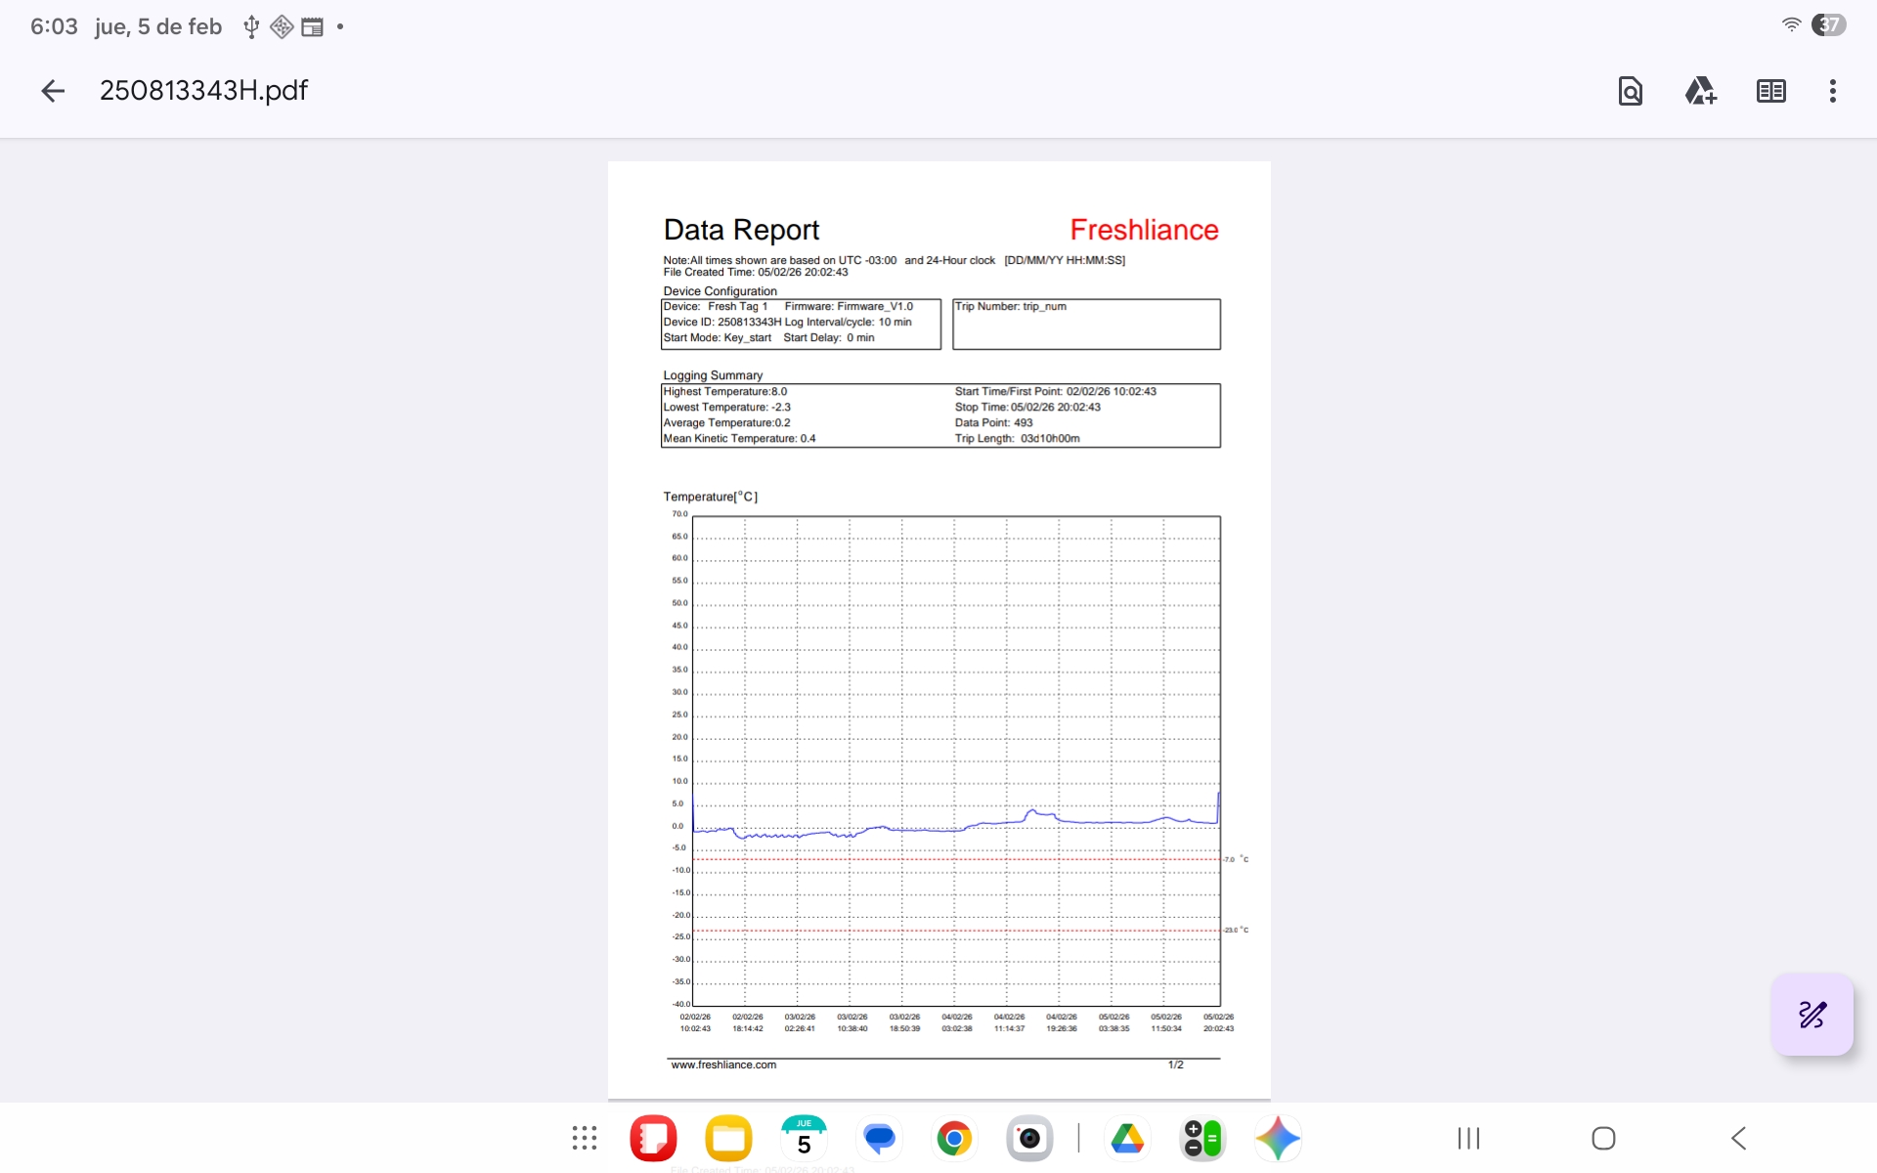Open Google Drive from the taskbar
Screen dimensions: 1877x1173
pos(1127,1138)
